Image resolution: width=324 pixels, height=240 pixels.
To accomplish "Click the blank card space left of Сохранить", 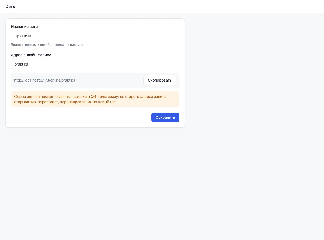I will coord(80,117).
